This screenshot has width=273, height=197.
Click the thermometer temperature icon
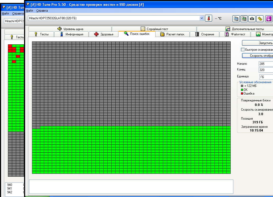(x=208, y=18)
